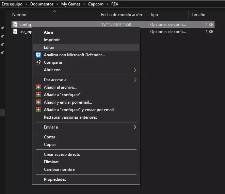Click the config file icon
225x194 pixels.
click(x=15, y=25)
